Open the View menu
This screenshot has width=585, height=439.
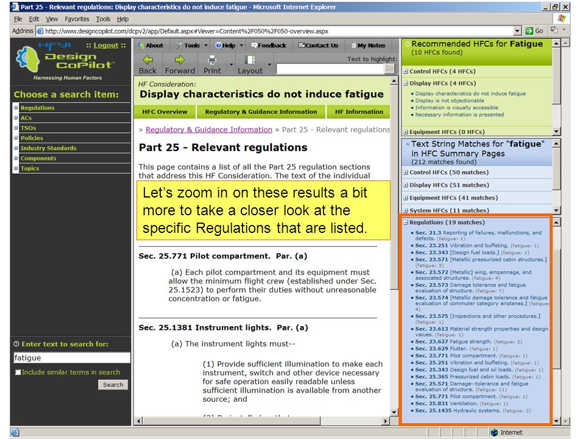(x=52, y=19)
